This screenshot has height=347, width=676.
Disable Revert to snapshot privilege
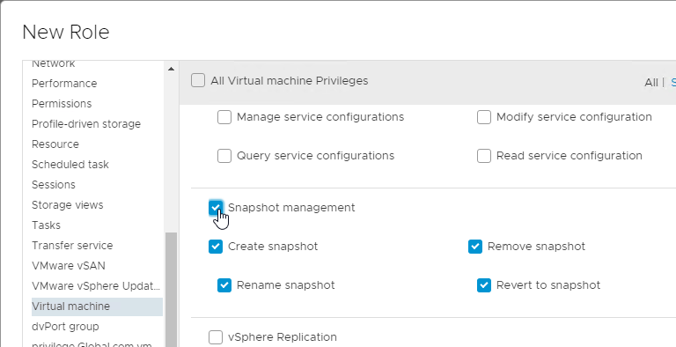(484, 285)
